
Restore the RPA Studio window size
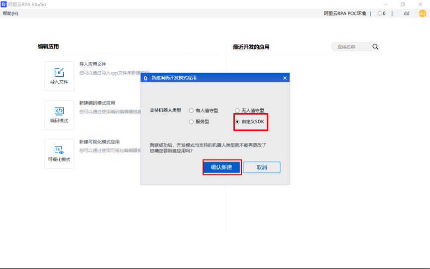pos(403,4)
